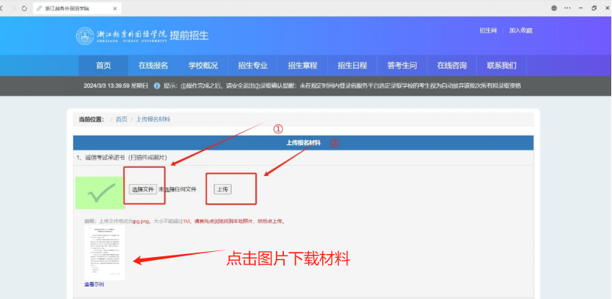Open the 查看示例 link
The width and height of the screenshot is (612, 299).
click(x=94, y=284)
